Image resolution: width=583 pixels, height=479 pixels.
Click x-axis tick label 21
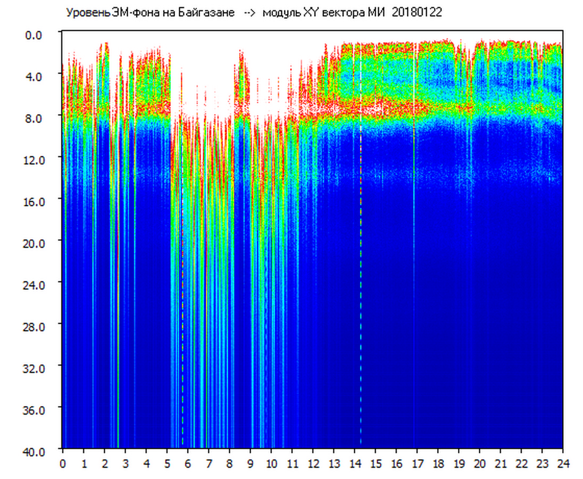501,463
